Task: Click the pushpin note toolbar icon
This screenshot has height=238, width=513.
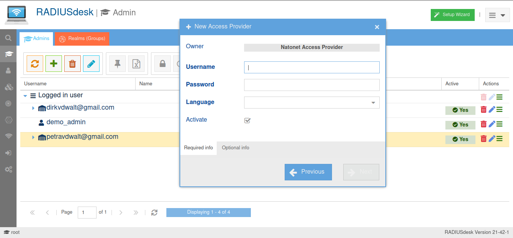Action: coord(118,64)
